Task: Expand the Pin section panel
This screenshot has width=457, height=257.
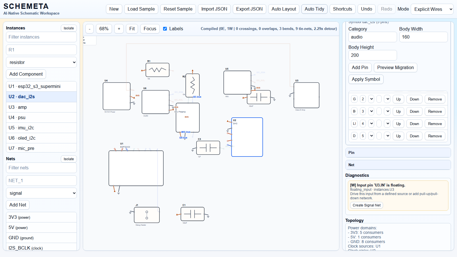Action: pyautogui.click(x=398, y=152)
